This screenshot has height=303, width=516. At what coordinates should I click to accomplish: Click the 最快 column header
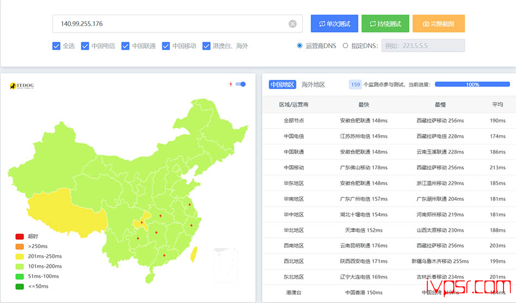(363, 105)
